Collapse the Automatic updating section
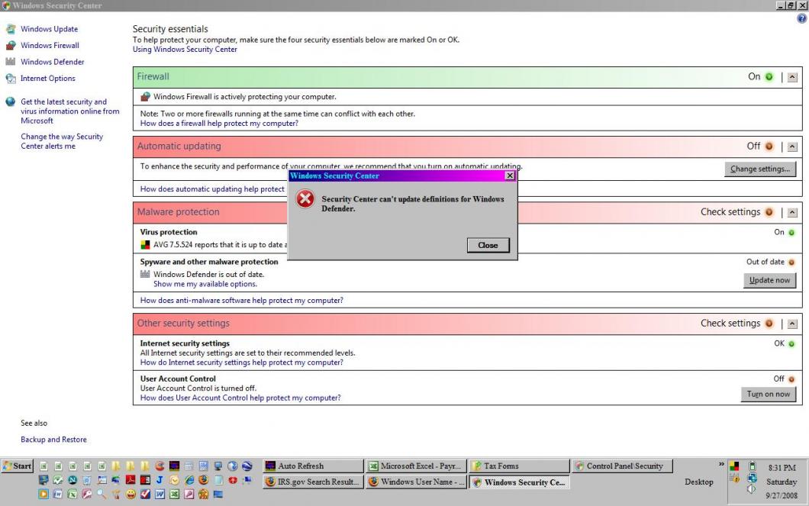Viewport: 809px width, 506px height. [x=792, y=147]
